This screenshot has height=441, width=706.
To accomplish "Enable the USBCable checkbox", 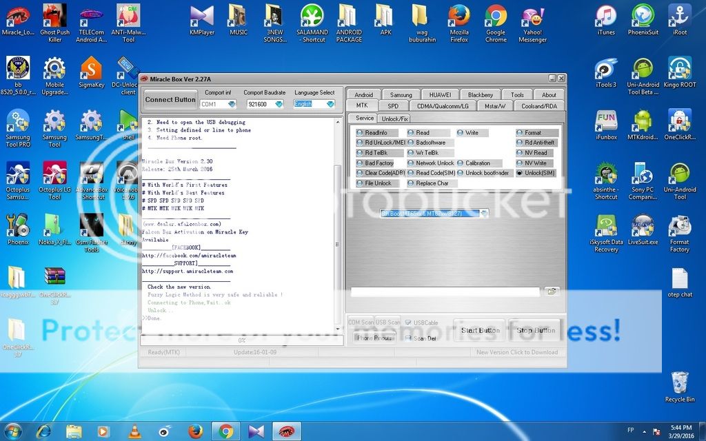I will coord(407,322).
